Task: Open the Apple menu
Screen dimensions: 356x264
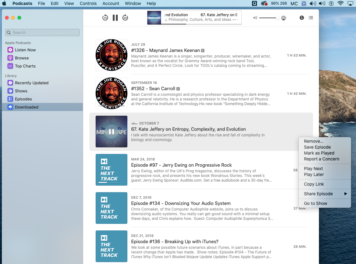Action: (4, 3)
